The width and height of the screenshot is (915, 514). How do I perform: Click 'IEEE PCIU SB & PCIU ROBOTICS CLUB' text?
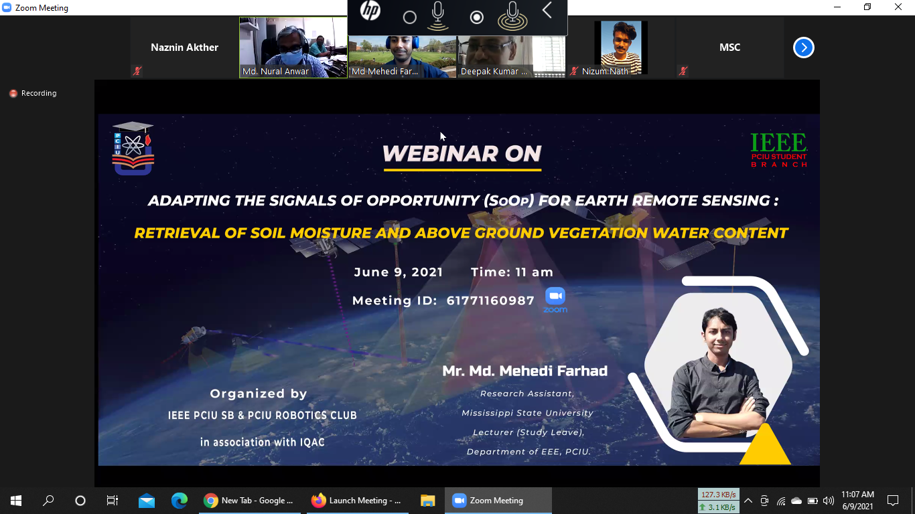263,416
